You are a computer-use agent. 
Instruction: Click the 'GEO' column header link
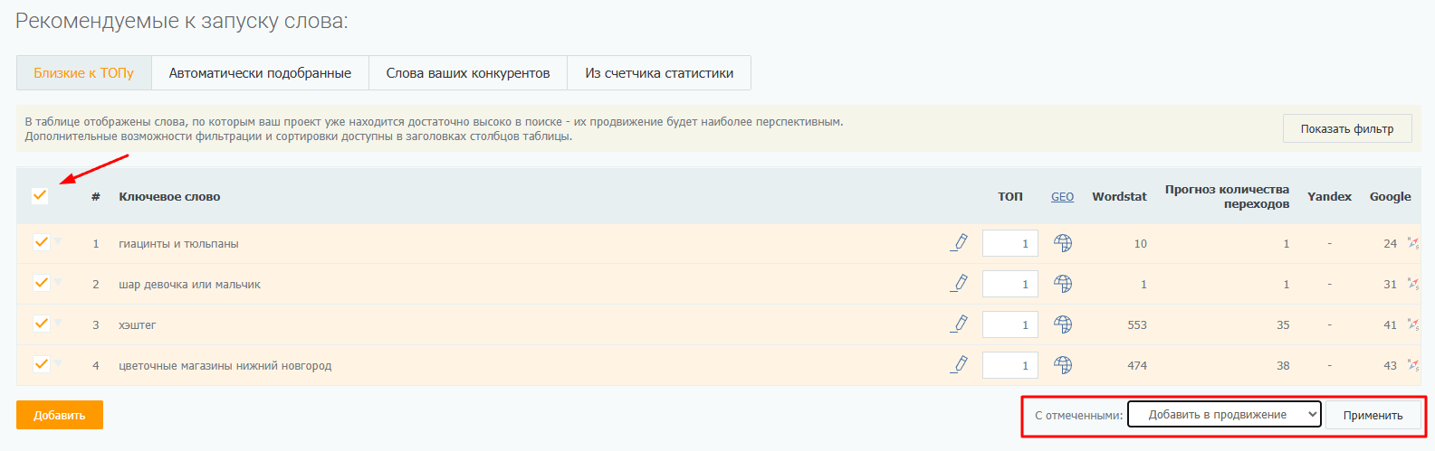[1062, 196]
